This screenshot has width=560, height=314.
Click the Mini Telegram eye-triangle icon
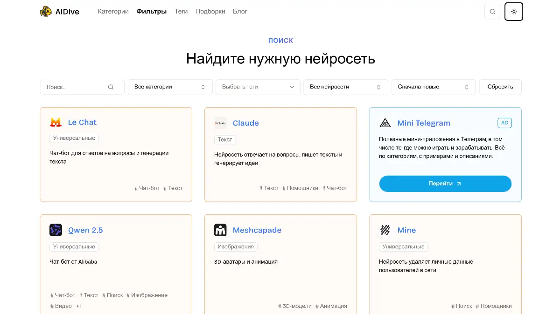385,123
